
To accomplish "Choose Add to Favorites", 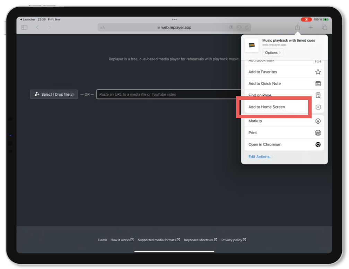I will (284, 72).
